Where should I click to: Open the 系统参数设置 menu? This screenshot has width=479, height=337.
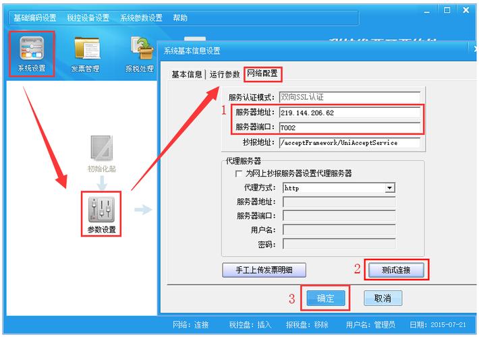(141, 18)
